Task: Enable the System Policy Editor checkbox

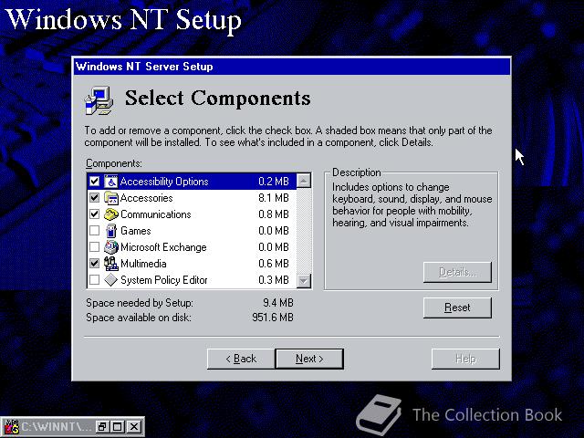Action: tap(95, 280)
